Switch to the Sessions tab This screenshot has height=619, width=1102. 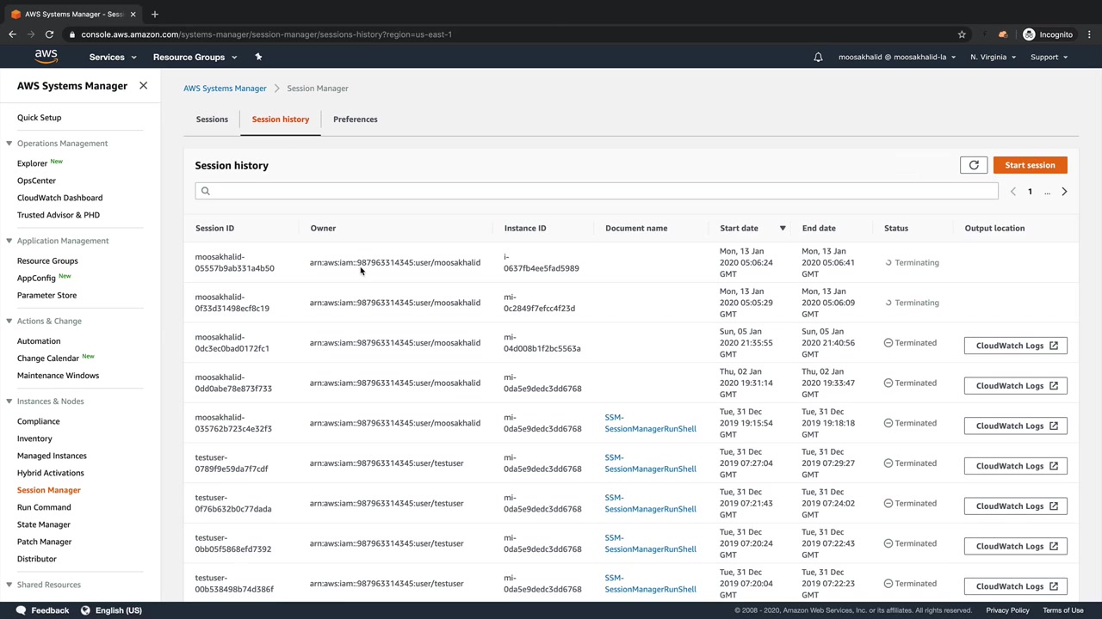[212, 120]
